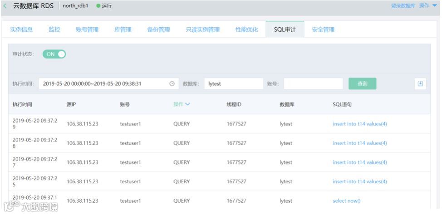Click testuser1 in the select now() row
The width and height of the screenshot is (442, 215).
[130, 200]
